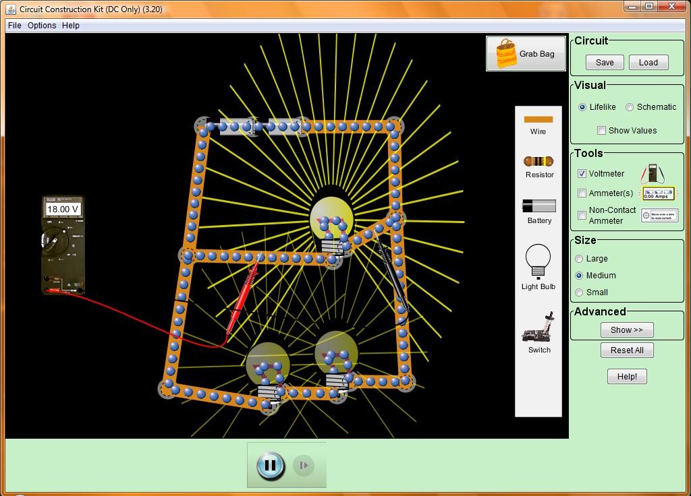This screenshot has height=496, width=691.
Task: Set size to Small
Action: click(579, 292)
